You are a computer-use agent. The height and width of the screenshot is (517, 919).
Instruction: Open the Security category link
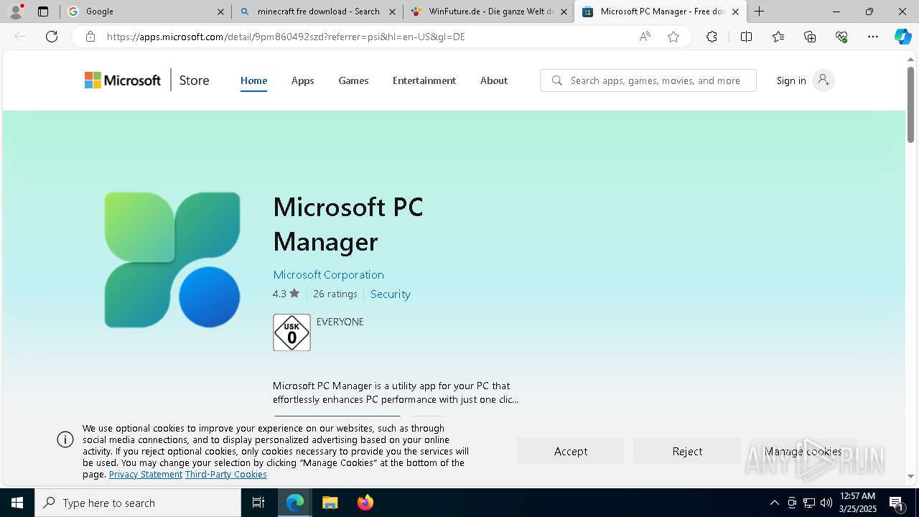[390, 294]
